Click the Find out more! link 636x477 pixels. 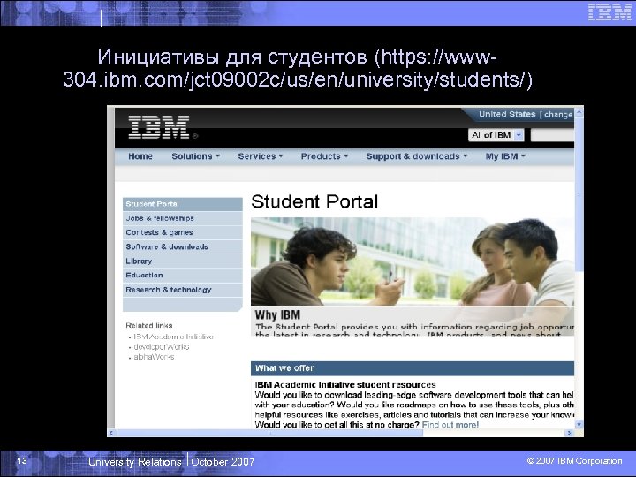[450, 425]
